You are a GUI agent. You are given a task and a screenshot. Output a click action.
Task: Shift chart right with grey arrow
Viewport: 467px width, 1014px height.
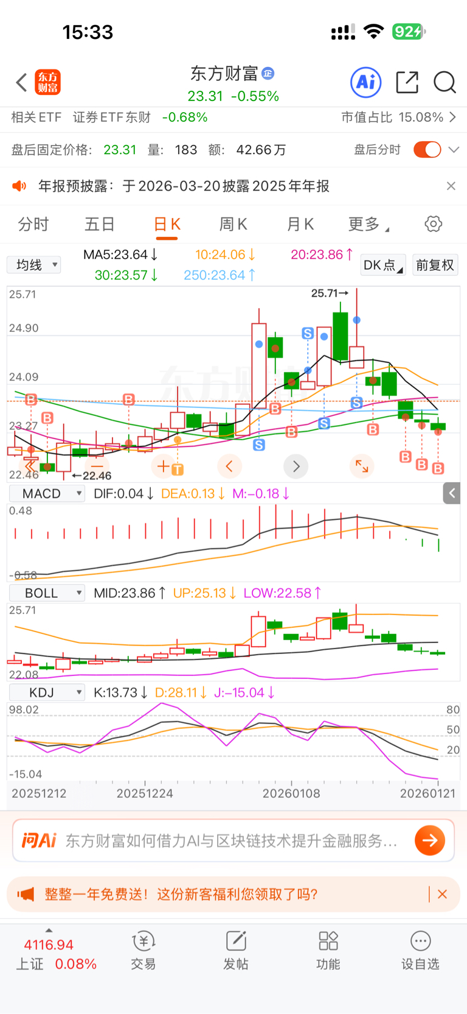tap(296, 467)
